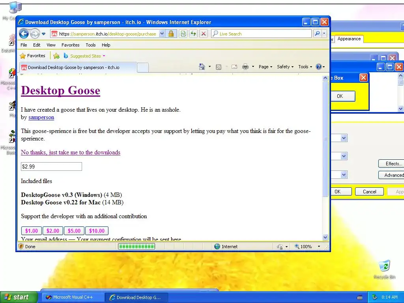Click the security lock icon
Image resolution: width=404 pixels, height=303 pixels.
171,34
